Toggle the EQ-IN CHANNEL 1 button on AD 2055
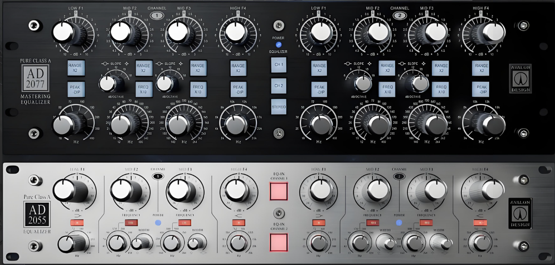The height and width of the screenshot is (265, 555). pos(279,191)
